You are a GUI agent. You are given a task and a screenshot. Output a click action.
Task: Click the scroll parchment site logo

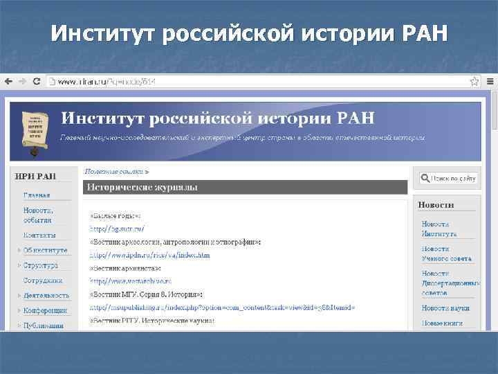(35, 134)
